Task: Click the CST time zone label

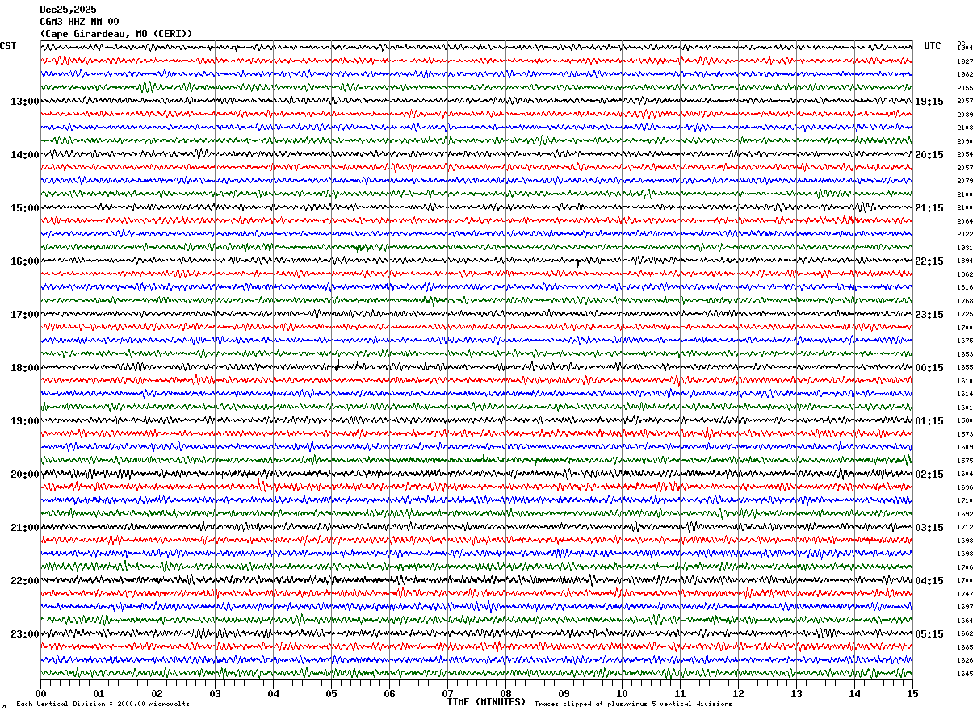Action: (8, 46)
